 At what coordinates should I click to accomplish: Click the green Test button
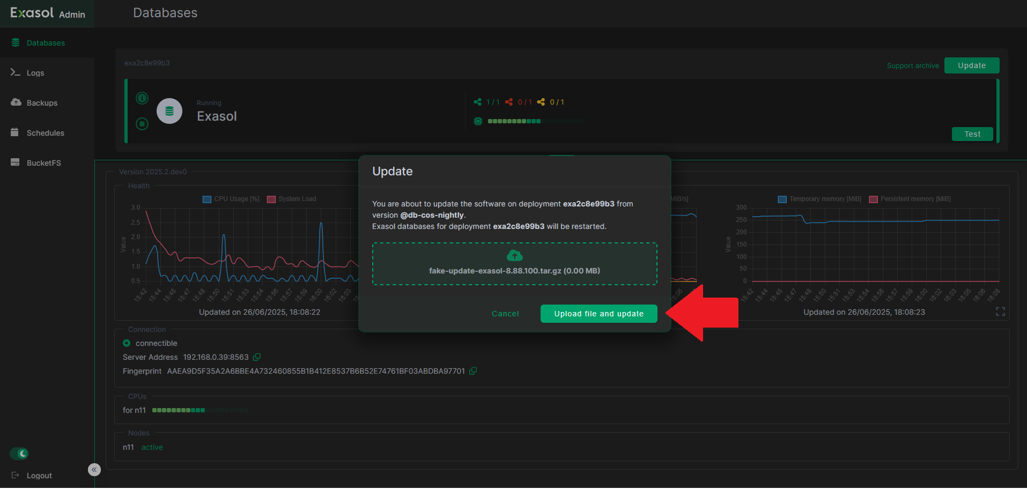(x=972, y=134)
